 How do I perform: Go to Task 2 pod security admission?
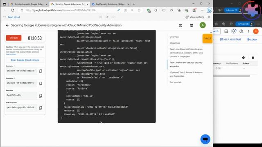click(x=186, y=65)
